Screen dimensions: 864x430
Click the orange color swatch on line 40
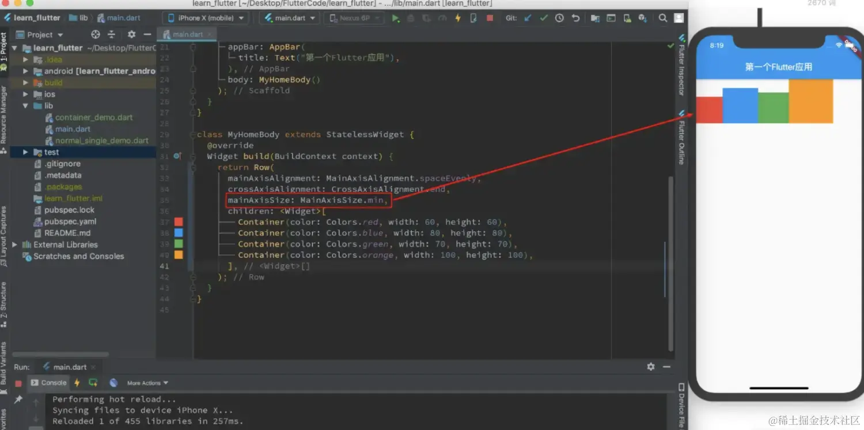(179, 255)
